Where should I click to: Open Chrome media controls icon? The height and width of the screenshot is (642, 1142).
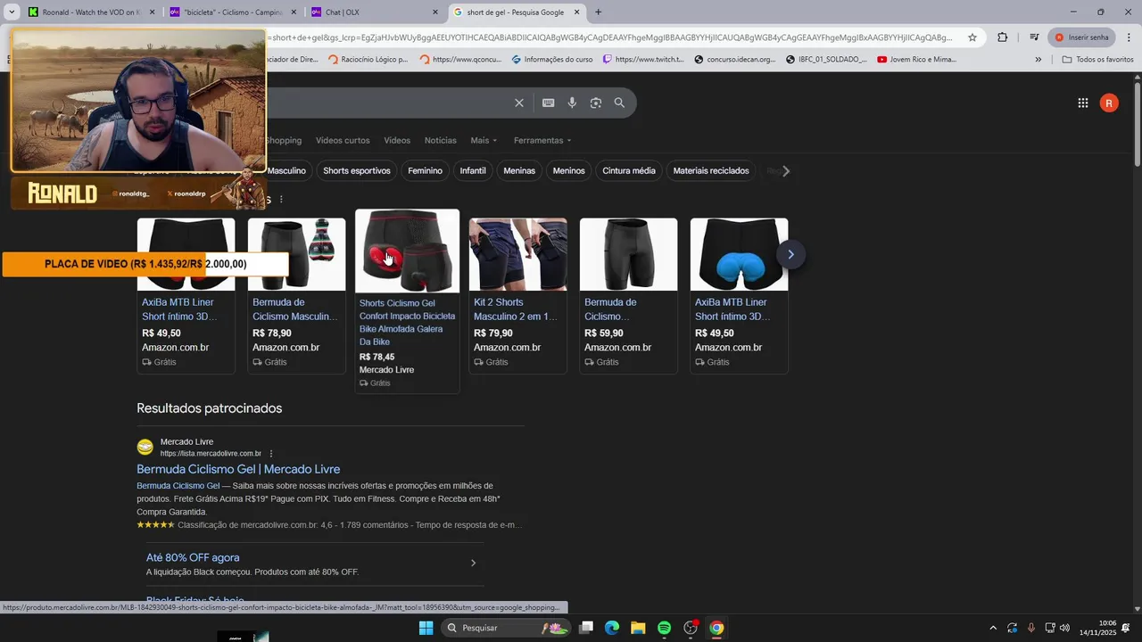tap(1033, 37)
